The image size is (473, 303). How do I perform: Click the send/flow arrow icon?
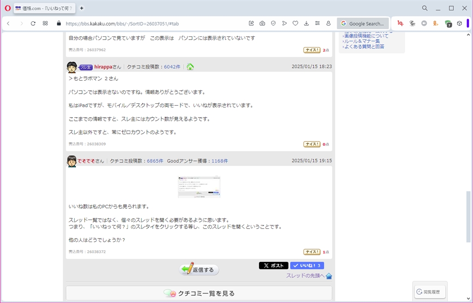[284, 23]
